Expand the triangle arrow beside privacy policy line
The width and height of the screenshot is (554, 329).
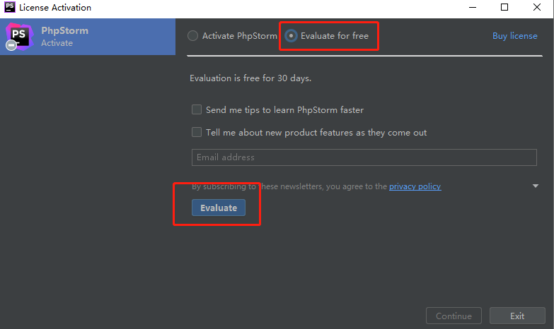coord(536,186)
